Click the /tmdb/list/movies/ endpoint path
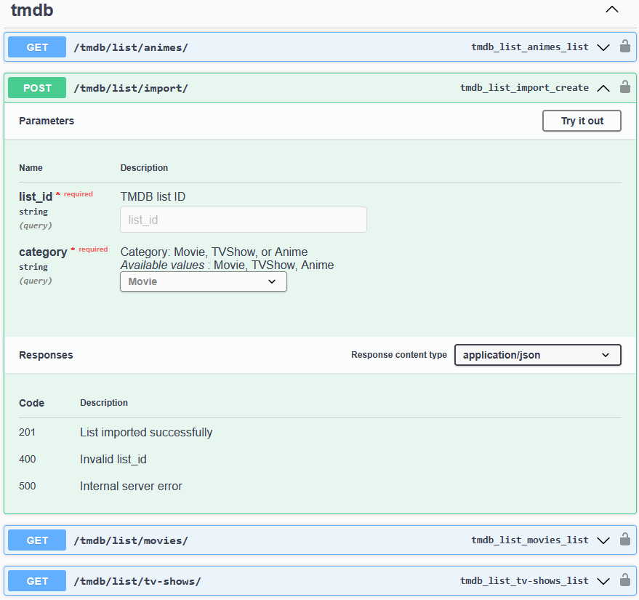This screenshot has width=639, height=600. coord(131,540)
